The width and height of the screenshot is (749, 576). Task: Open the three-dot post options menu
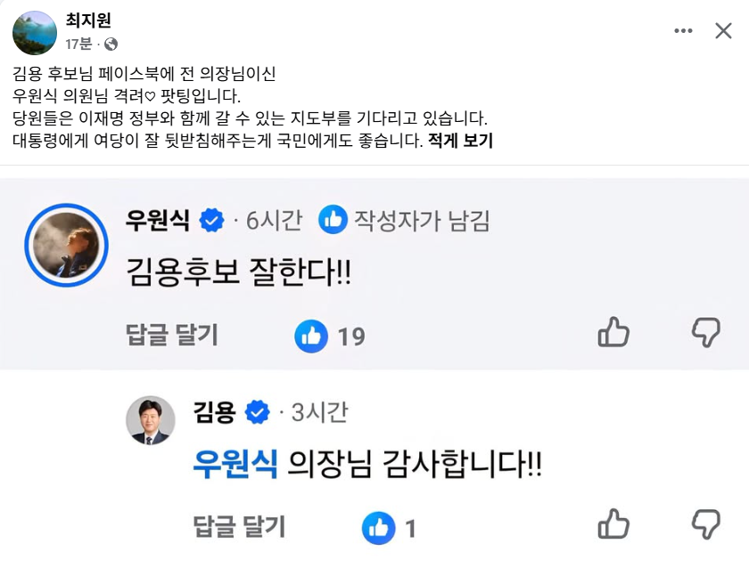click(x=683, y=31)
